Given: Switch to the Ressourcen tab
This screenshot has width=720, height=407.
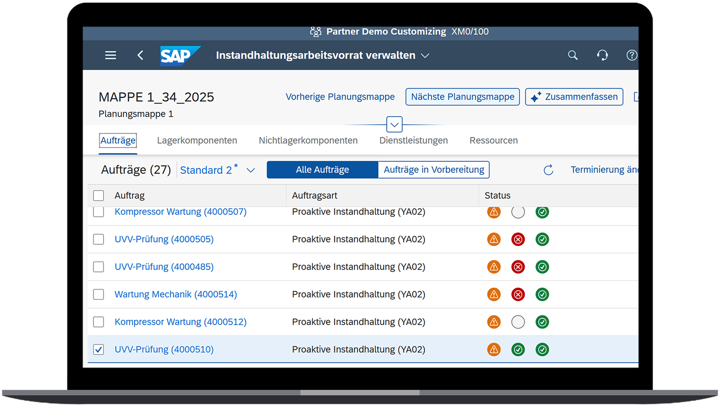Looking at the screenshot, I should (x=493, y=140).
